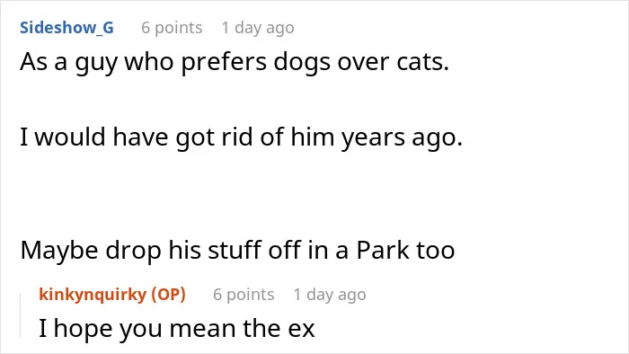Click the 1 day ago timestamp beside Sideshow_G

click(x=258, y=28)
